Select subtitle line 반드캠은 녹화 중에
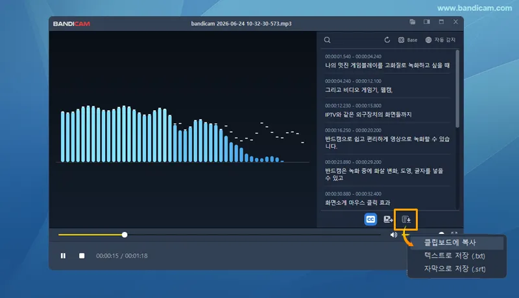The height and width of the screenshot is (298, 519). tap(384, 174)
